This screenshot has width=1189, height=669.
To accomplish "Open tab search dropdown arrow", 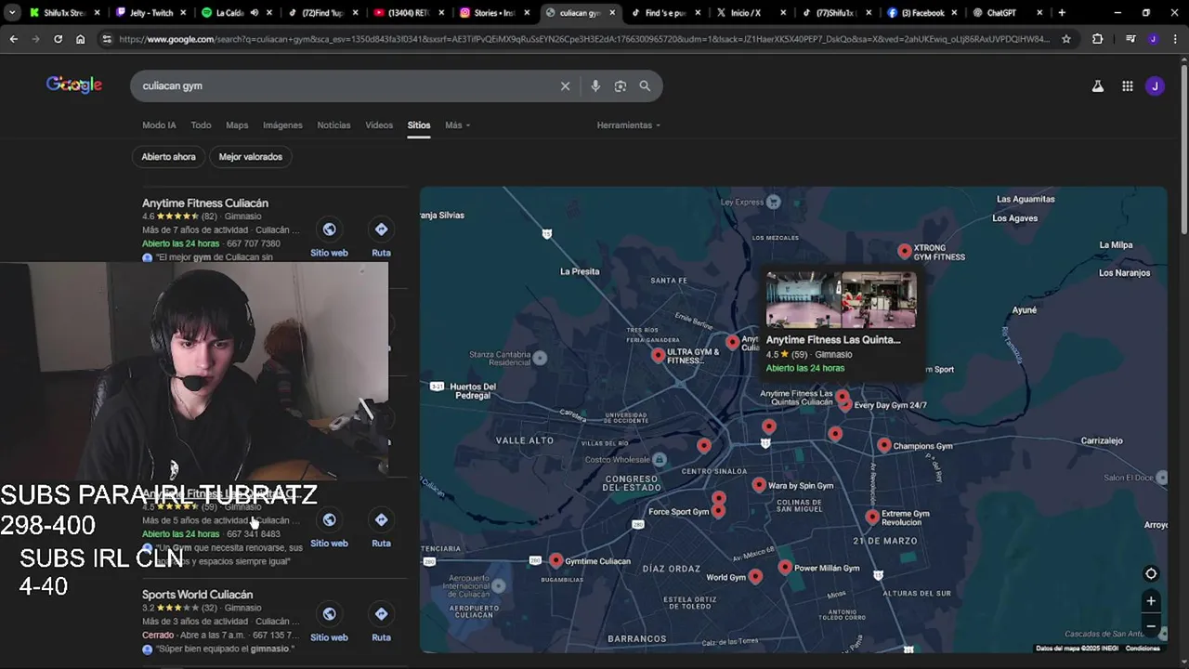I will (x=12, y=13).
